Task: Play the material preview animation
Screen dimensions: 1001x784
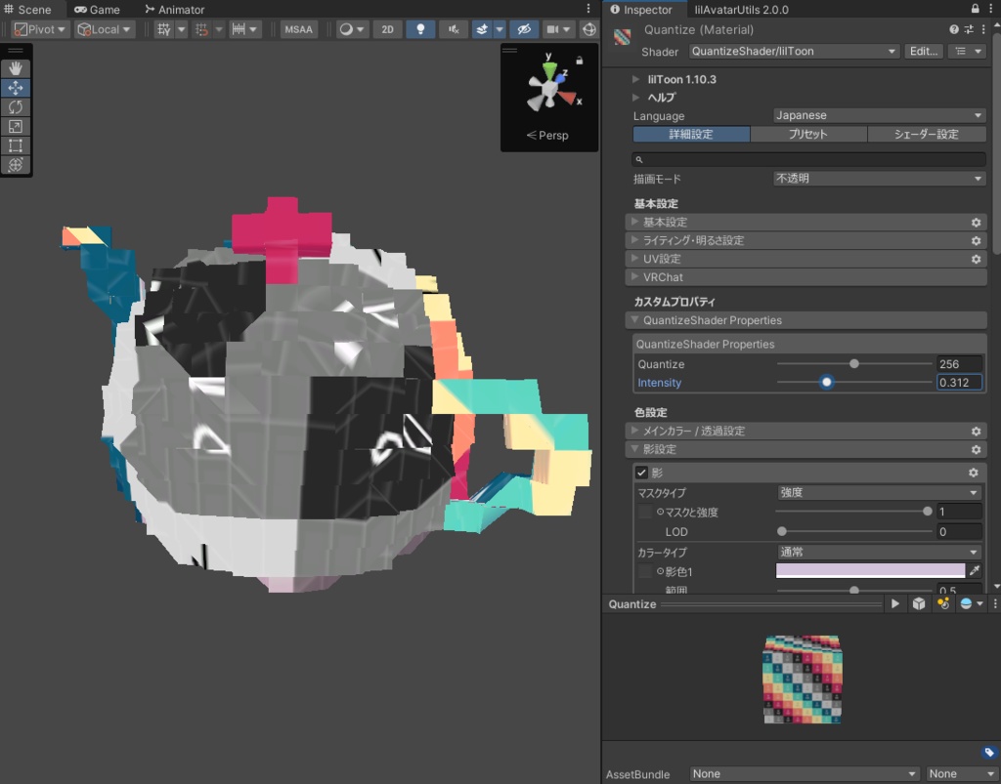Action: pos(895,603)
